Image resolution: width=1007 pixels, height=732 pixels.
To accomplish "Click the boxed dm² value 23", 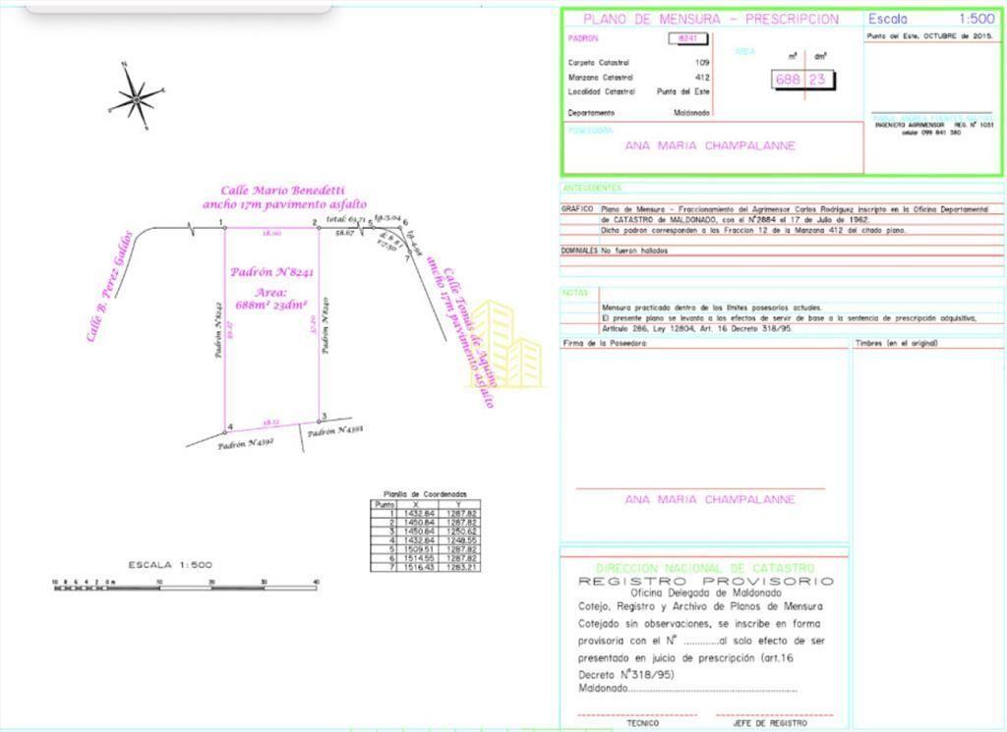I will [x=817, y=80].
